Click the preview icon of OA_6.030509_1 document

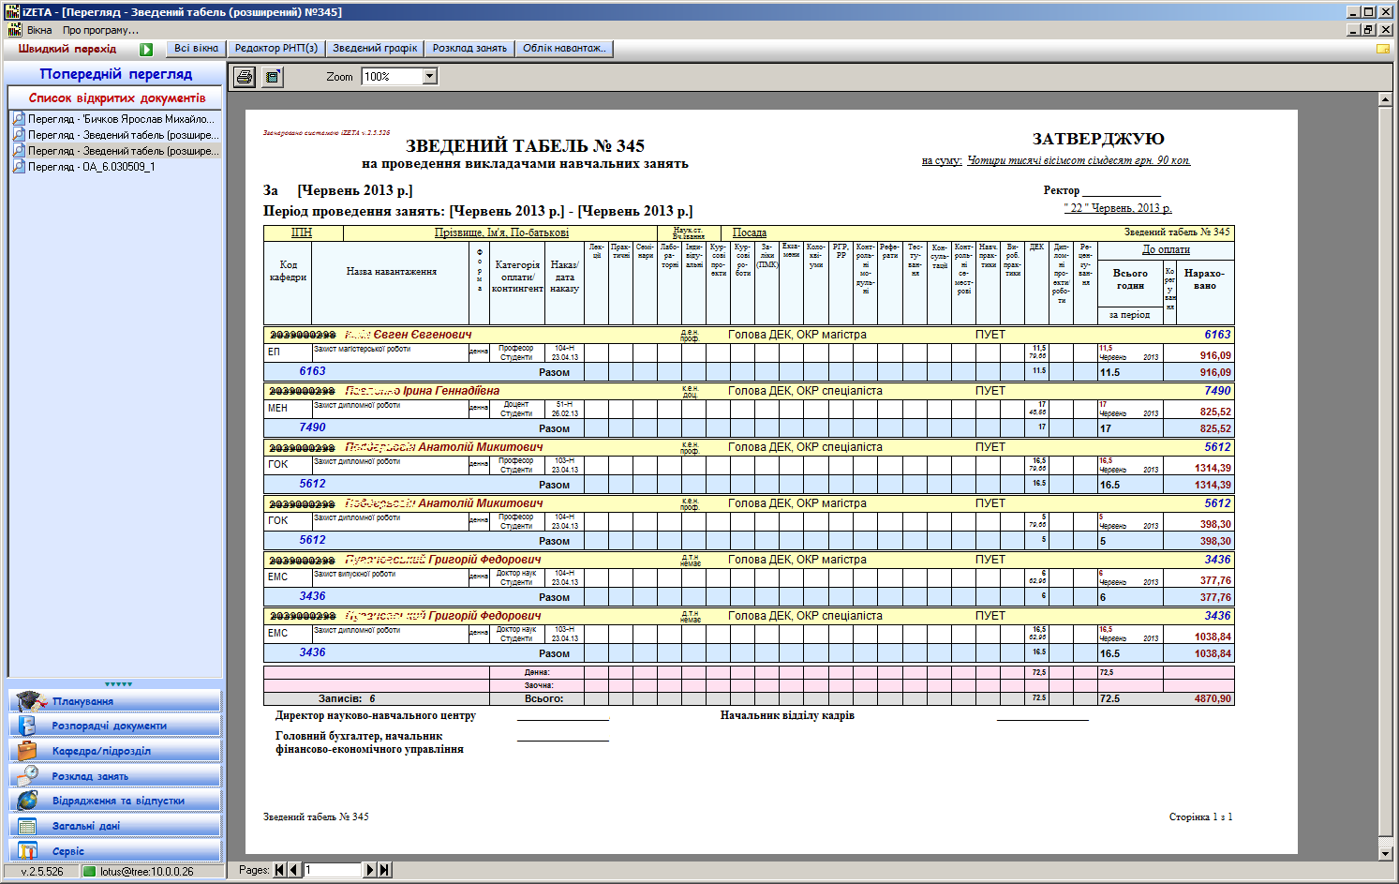(19, 167)
